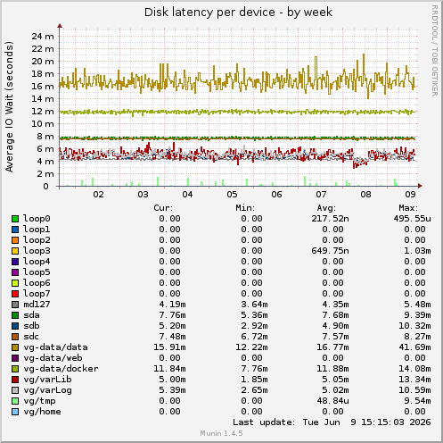Select the sdb legend label

point(31,326)
